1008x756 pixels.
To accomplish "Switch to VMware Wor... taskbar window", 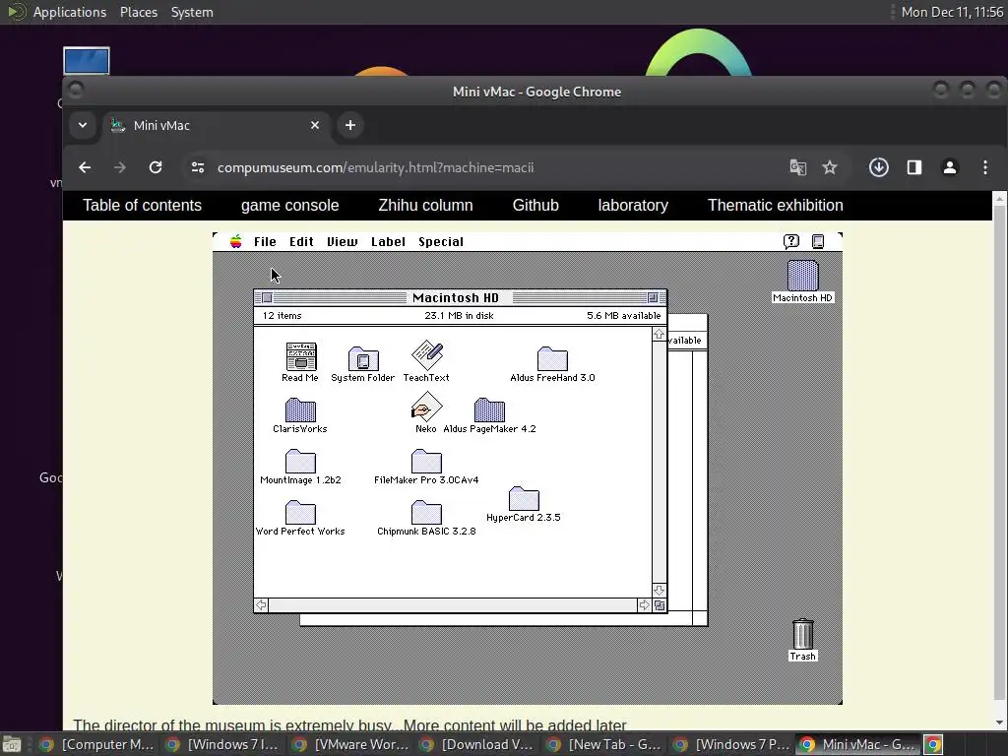I will 351,744.
